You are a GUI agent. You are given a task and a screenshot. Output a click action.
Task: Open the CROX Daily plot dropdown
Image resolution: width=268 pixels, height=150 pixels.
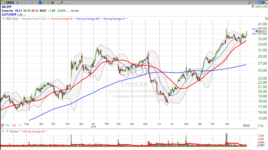click(x=20, y=19)
